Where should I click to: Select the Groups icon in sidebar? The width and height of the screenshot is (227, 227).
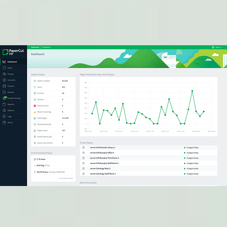click(x=4, y=74)
